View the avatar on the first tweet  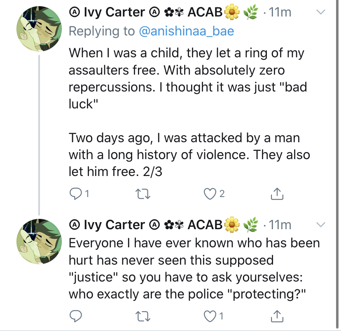click(x=39, y=29)
